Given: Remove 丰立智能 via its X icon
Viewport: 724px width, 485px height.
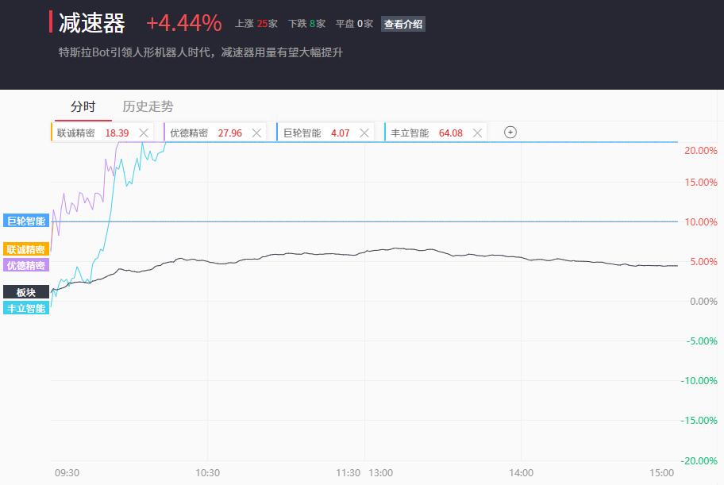Looking at the screenshot, I should click(477, 133).
